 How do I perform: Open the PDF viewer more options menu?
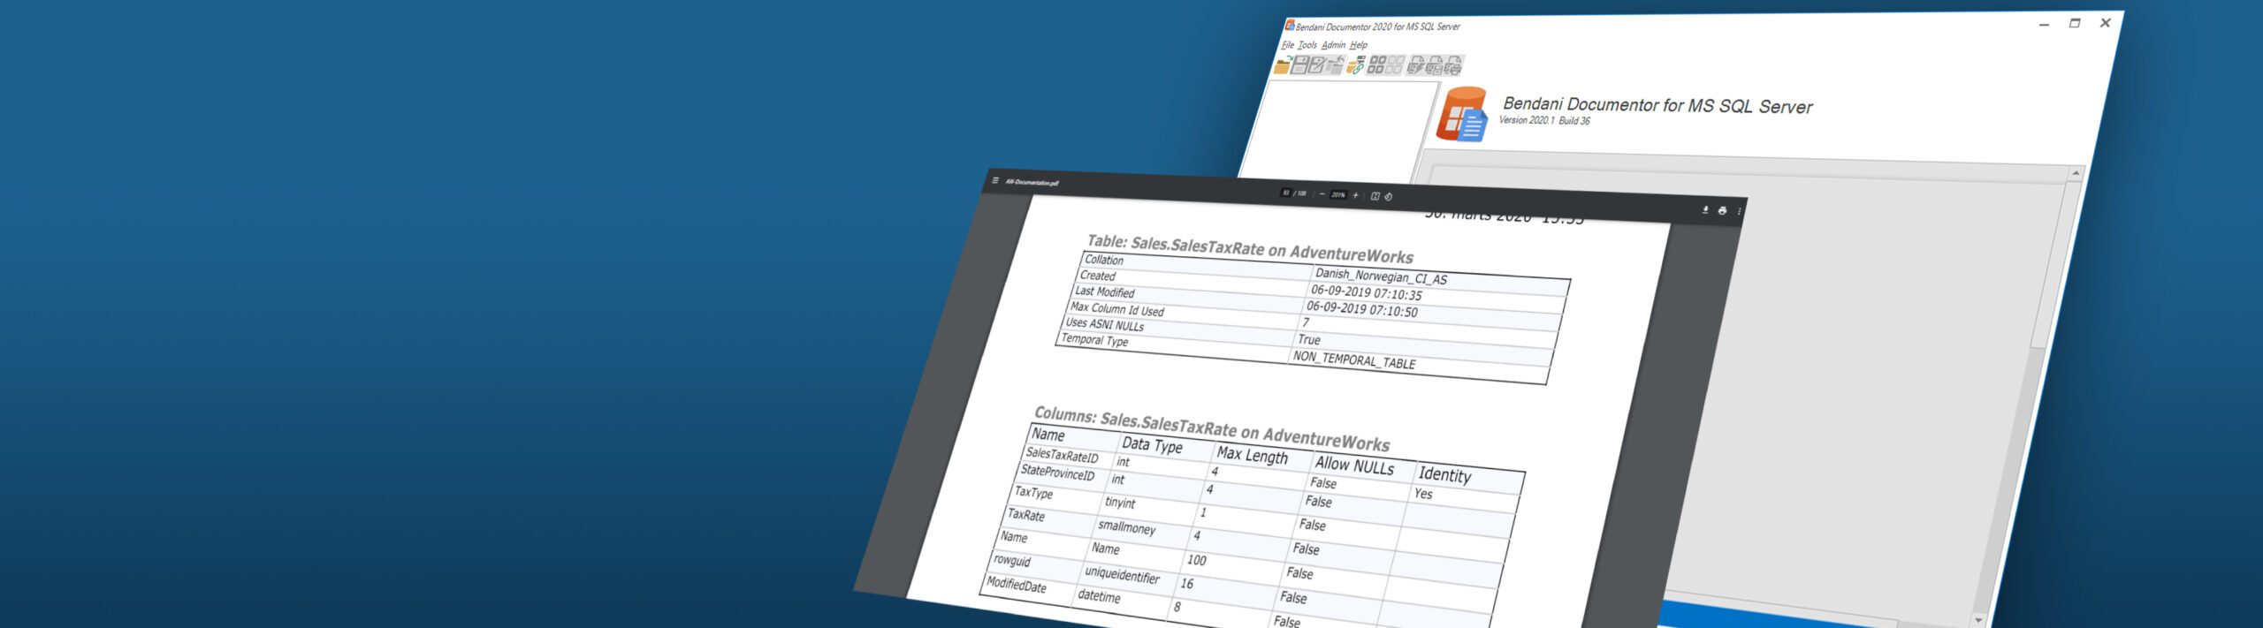pyautogui.click(x=1739, y=212)
